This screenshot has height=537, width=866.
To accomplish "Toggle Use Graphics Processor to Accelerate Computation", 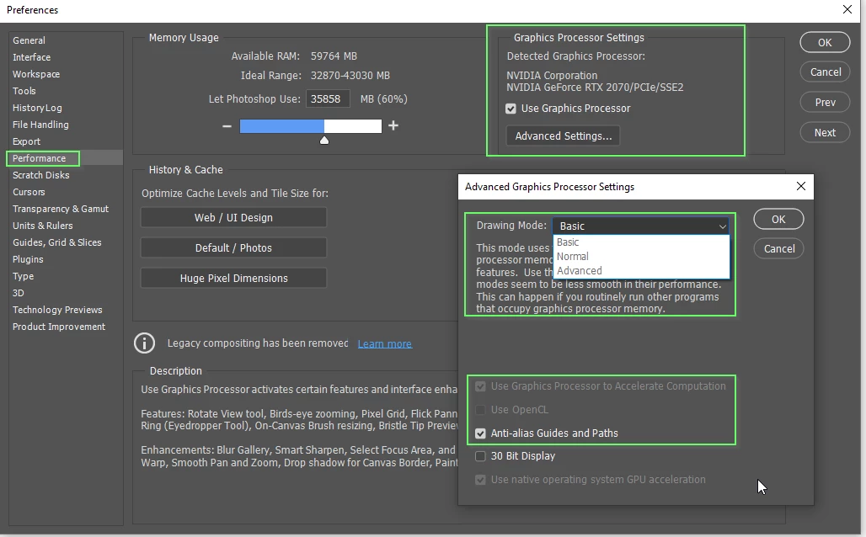I will 480,386.
